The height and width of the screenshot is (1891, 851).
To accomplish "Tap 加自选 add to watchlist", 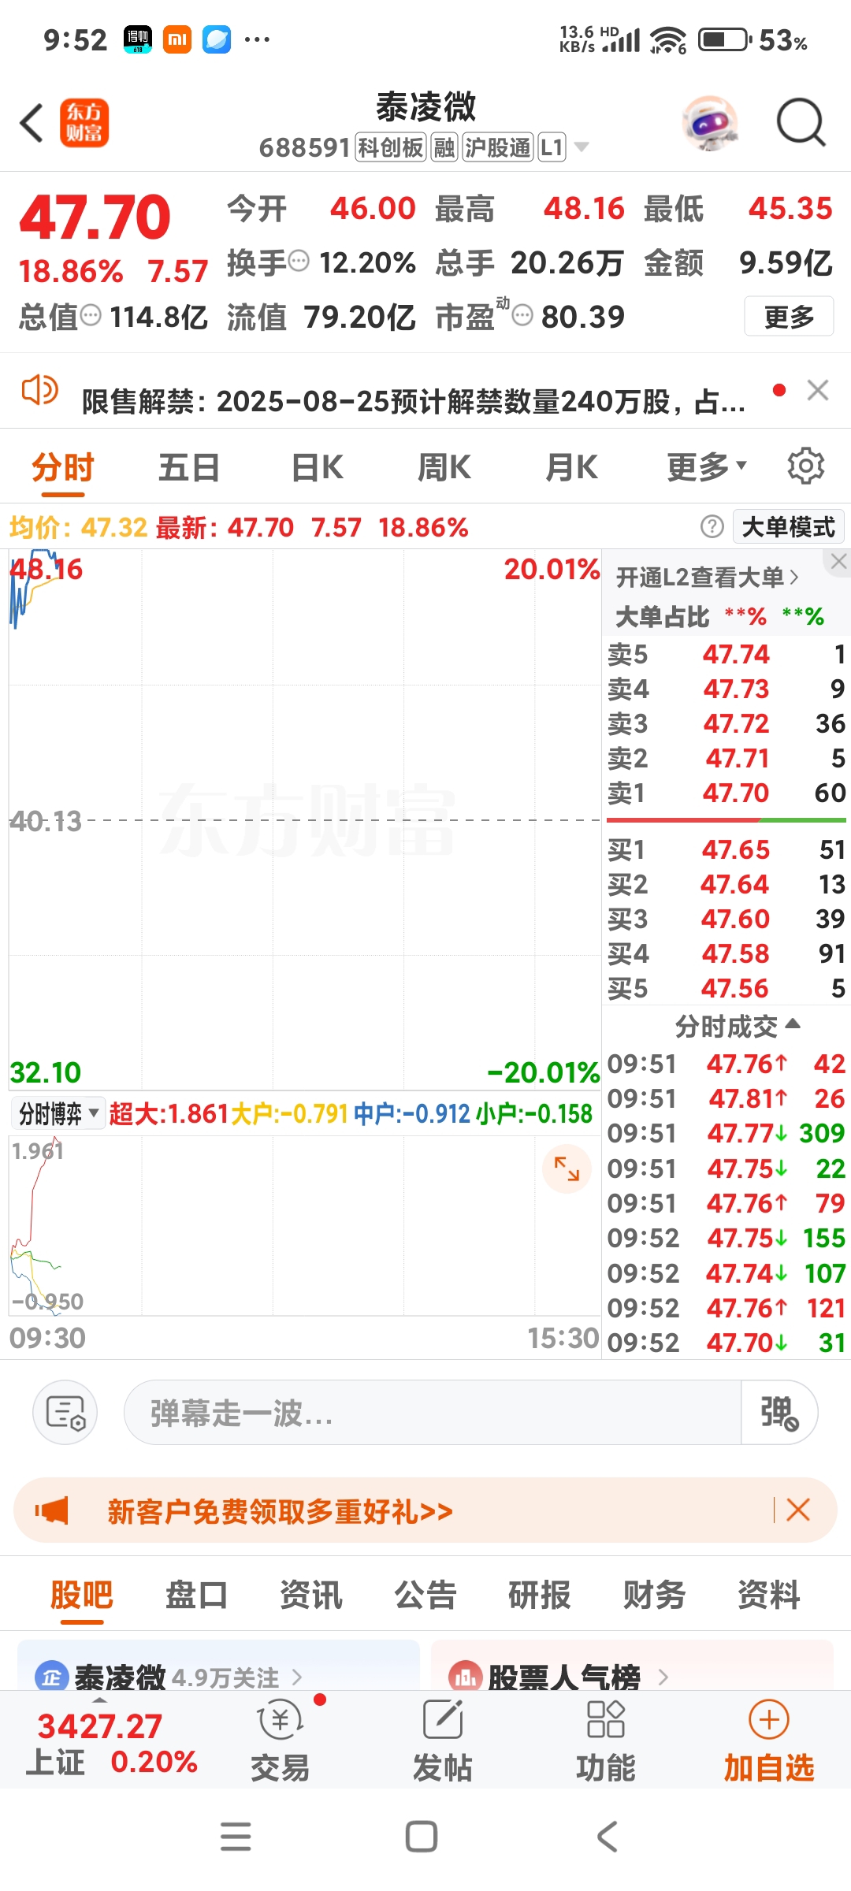I will pyautogui.click(x=769, y=1742).
